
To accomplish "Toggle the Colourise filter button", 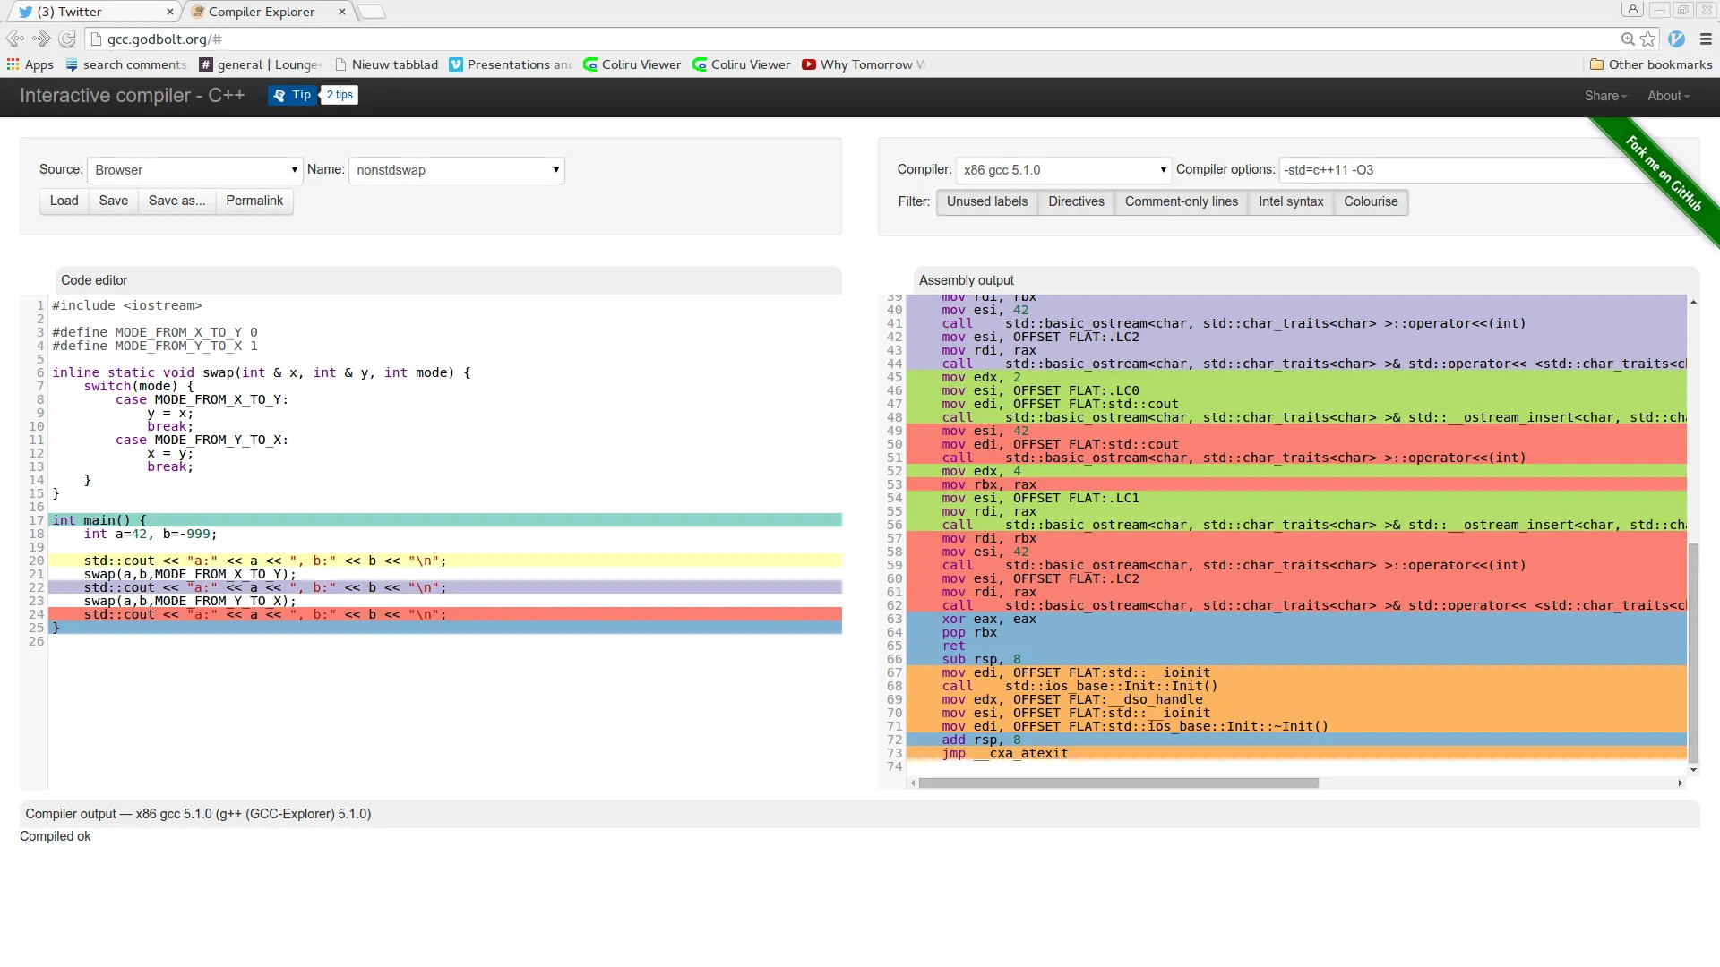I will [x=1370, y=201].
